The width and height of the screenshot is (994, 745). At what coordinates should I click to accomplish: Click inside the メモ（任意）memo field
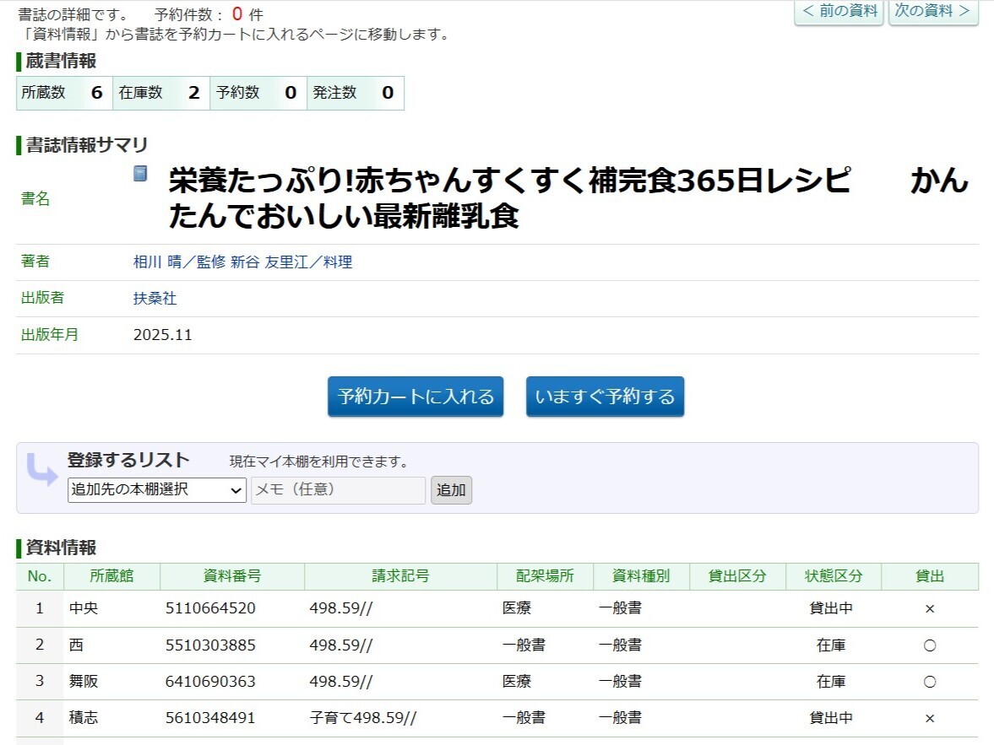[338, 490]
